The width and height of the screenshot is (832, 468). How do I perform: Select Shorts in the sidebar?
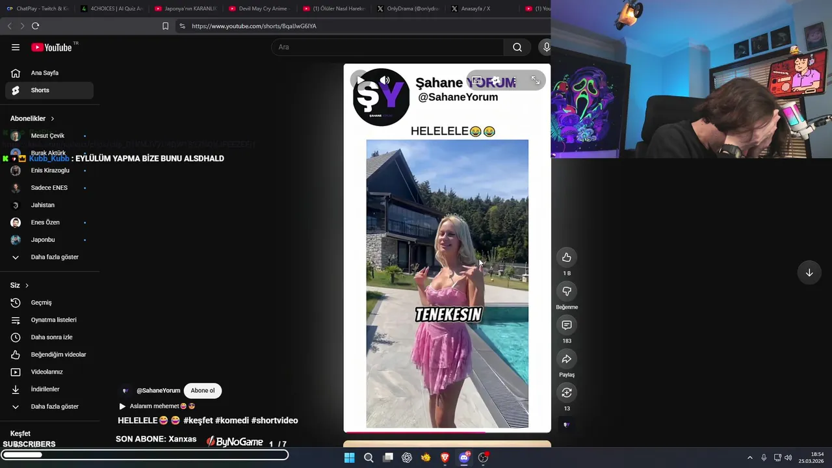49,90
